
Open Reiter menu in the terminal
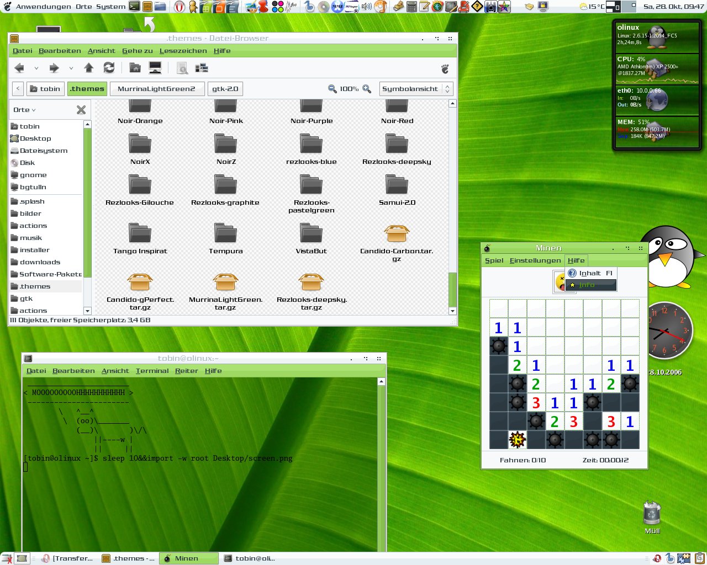pos(187,371)
